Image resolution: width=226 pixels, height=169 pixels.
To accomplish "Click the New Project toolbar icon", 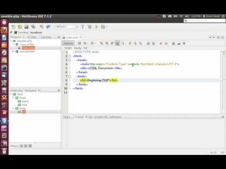I will click(20, 27).
